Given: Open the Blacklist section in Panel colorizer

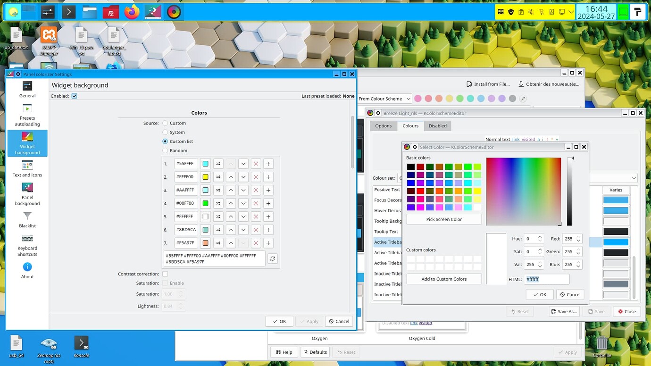Looking at the screenshot, I should [x=27, y=219].
